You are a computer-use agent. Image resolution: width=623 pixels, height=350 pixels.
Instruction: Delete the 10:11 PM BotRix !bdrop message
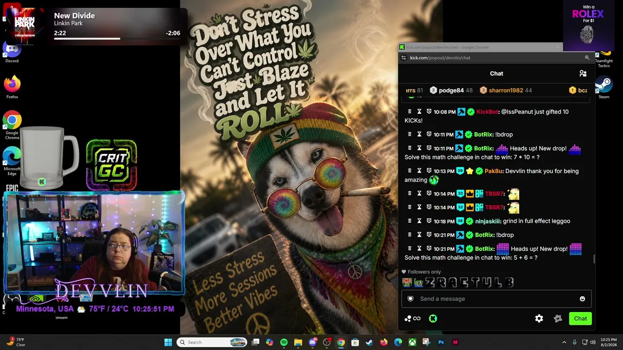point(409,134)
